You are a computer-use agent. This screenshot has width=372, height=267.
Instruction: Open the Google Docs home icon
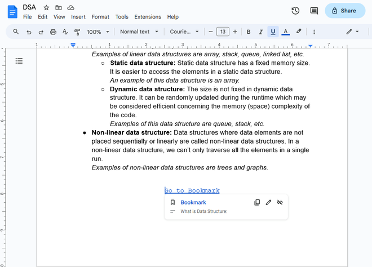point(12,12)
